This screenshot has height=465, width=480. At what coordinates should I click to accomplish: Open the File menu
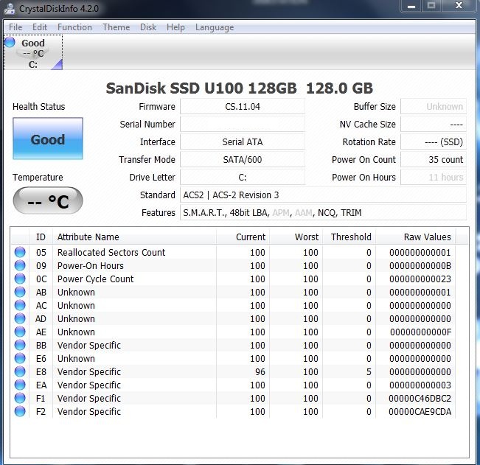pyautogui.click(x=15, y=27)
